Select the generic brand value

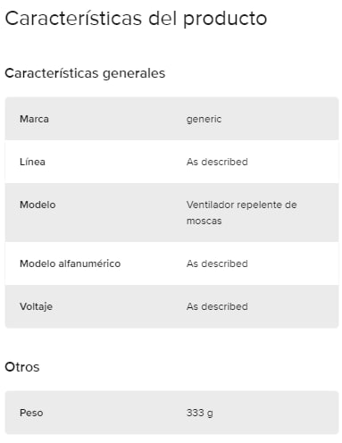pyautogui.click(x=204, y=120)
